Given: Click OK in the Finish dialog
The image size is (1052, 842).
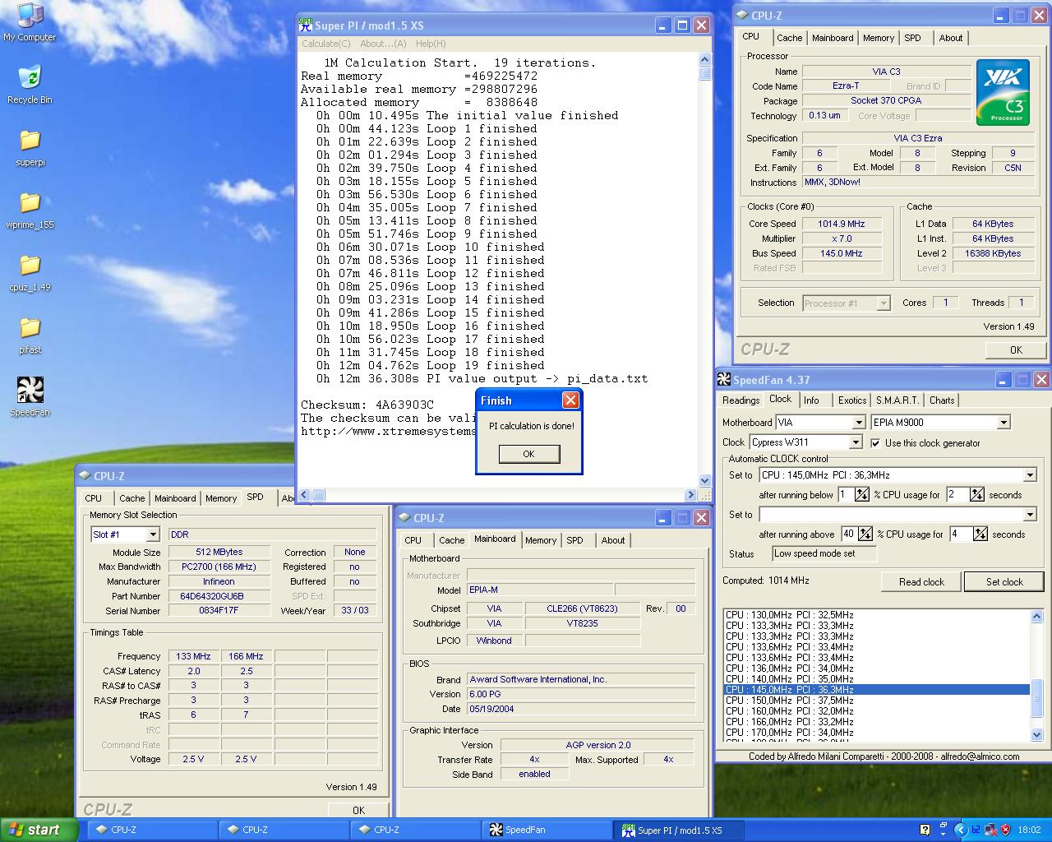Looking at the screenshot, I should [x=528, y=454].
